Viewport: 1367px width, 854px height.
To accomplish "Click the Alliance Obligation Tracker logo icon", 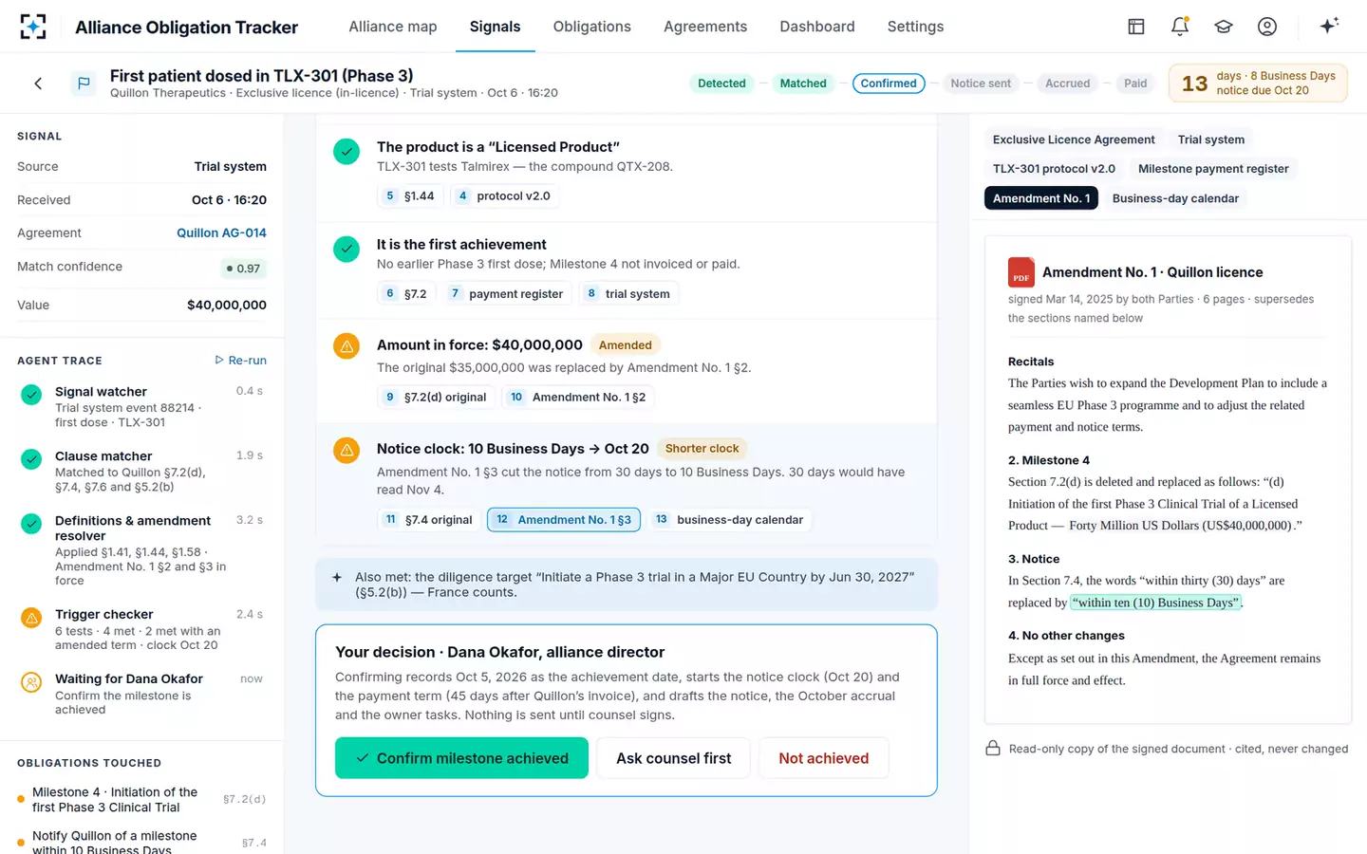I will (x=33, y=27).
